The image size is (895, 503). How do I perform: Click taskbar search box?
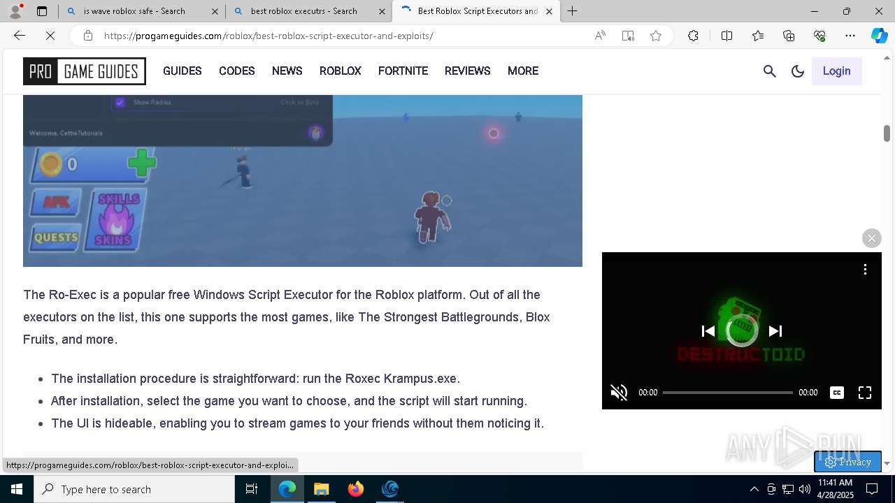pyautogui.click(x=134, y=489)
